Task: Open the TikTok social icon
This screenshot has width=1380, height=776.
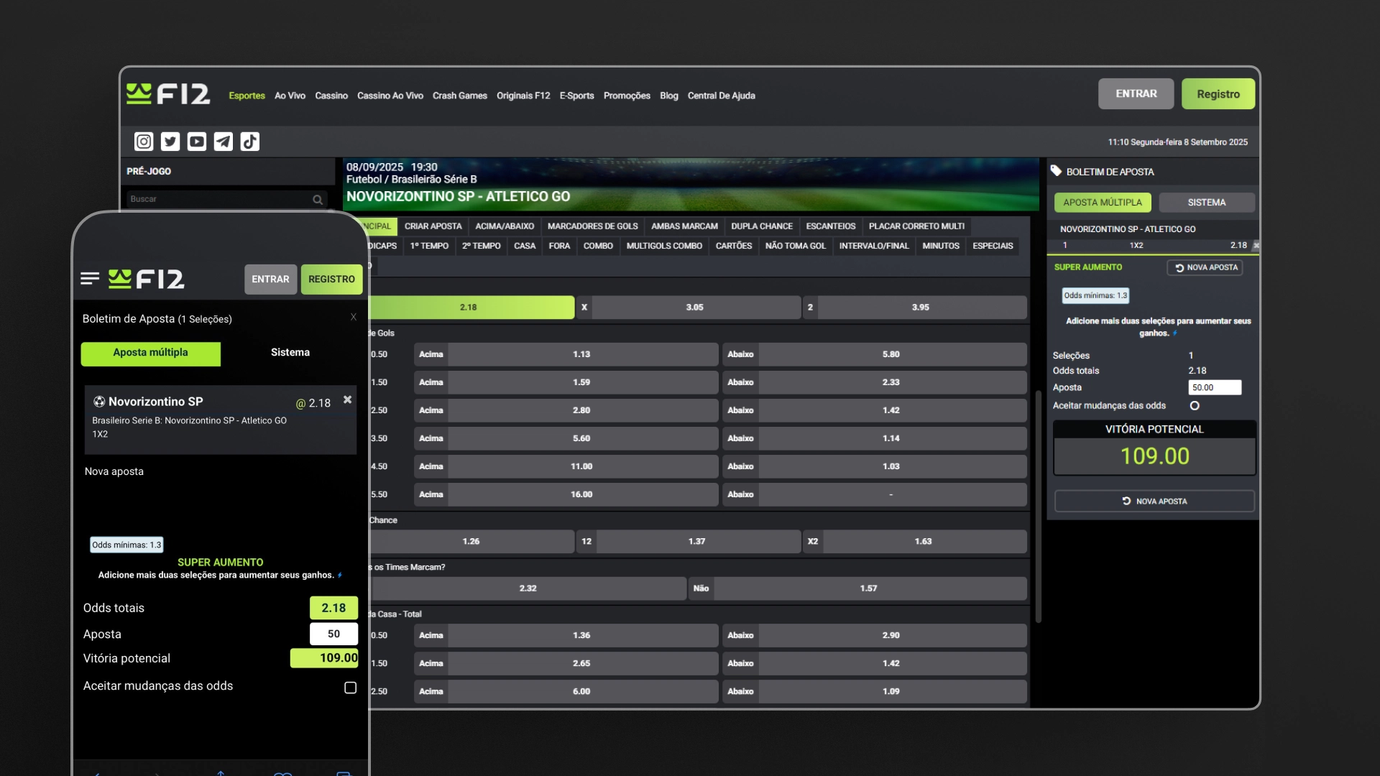Action: coord(249,142)
